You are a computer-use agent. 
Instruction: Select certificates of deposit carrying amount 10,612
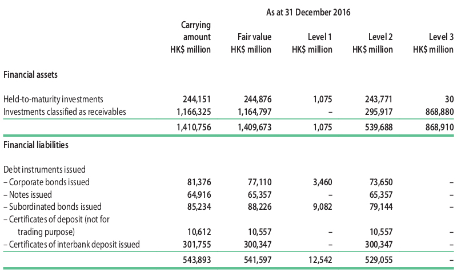point(199,232)
